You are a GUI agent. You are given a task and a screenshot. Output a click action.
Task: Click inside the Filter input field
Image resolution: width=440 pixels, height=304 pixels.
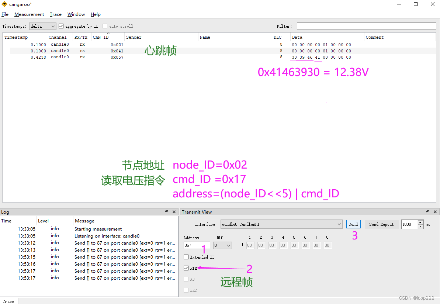coord(365,26)
